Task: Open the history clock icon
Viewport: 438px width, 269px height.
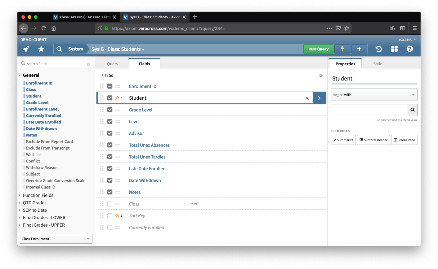Action: (x=378, y=49)
